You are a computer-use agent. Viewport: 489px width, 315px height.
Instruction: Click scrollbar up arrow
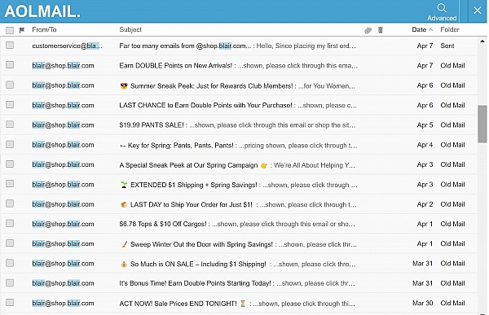coord(482,42)
